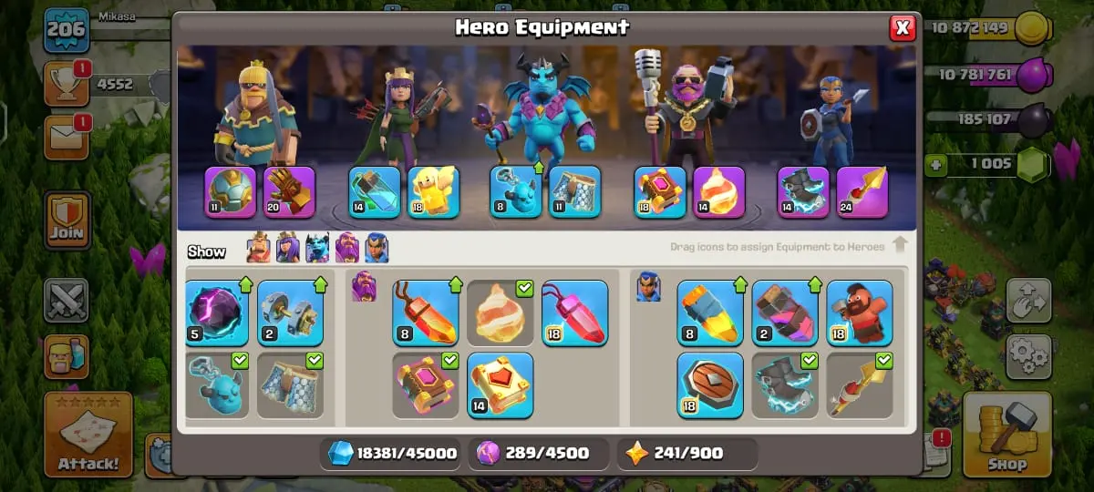The height and width of the screenshot is (492, 1094).
Task: Tap the shiny ore 18381/45000 counter
Action: click(x=393, y=453)
